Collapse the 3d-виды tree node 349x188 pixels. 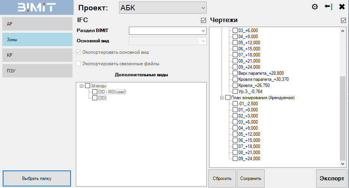click(x=81, y=86)
